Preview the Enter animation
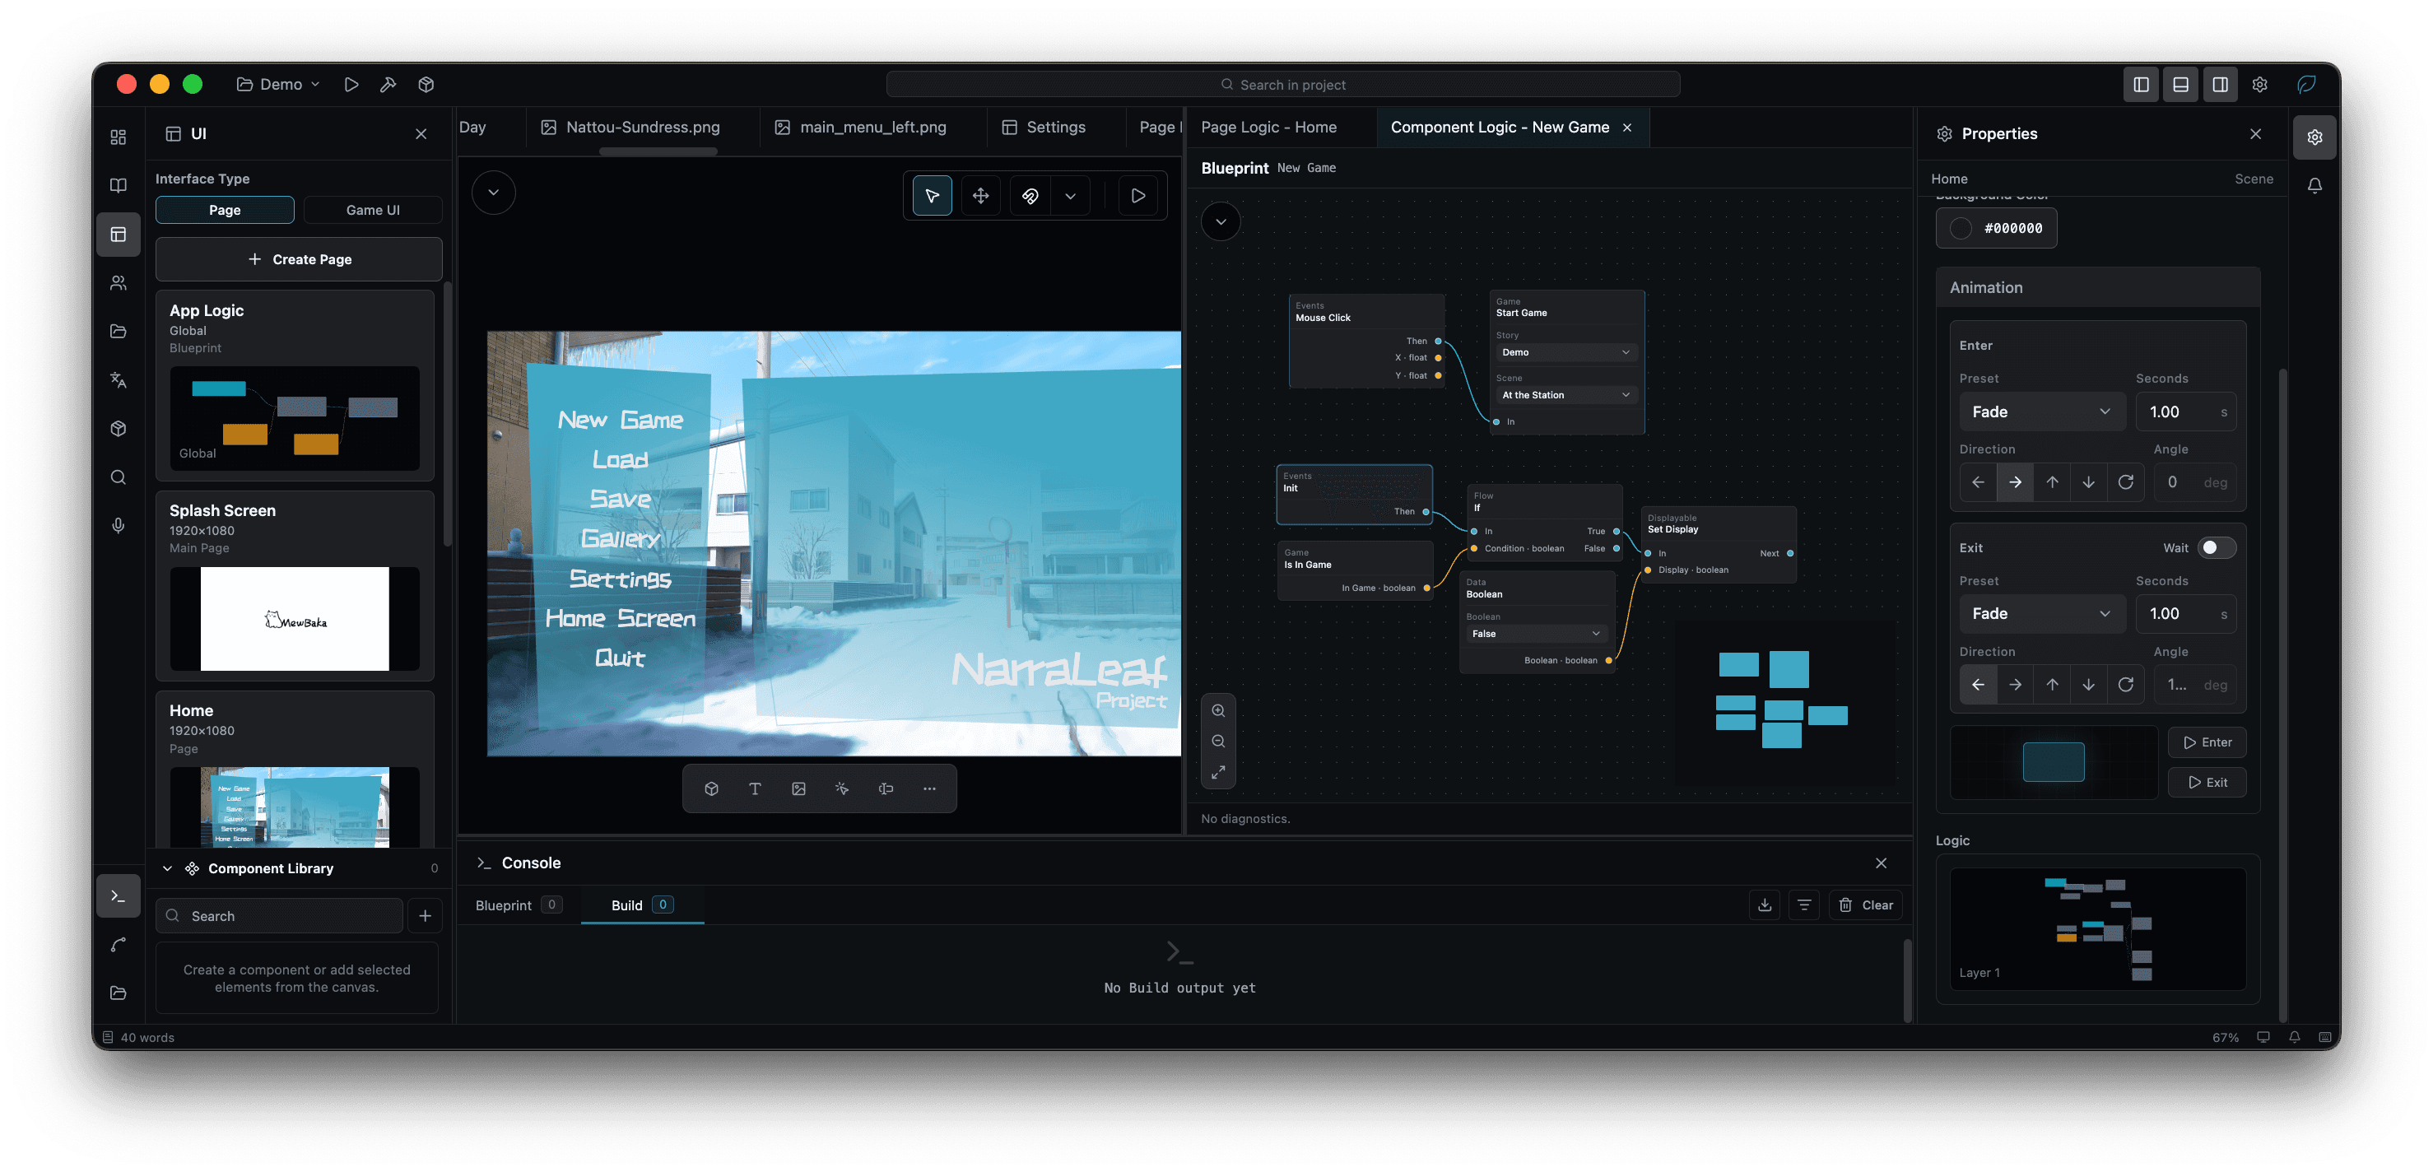The width and height of the screenshot is (2433, 1172). (2207, 742)
